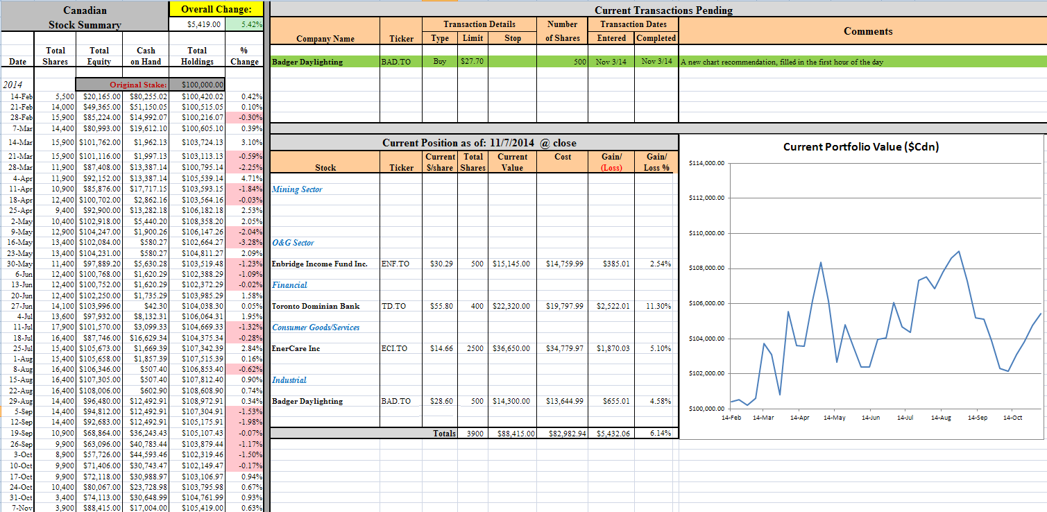Screen dimensions: 1047x512
Task: Select the Gain/(Loss) column header
Action: click(x=611, y=162)
